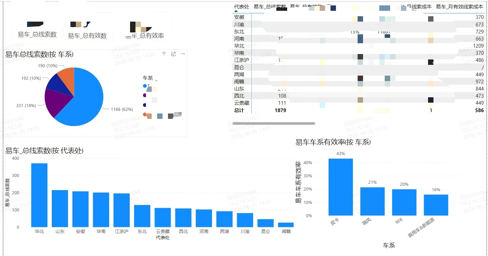Viewport: 488px width, 256px height.
Task: Click the 闽赣 row label in table
Action: coord(239,82)
